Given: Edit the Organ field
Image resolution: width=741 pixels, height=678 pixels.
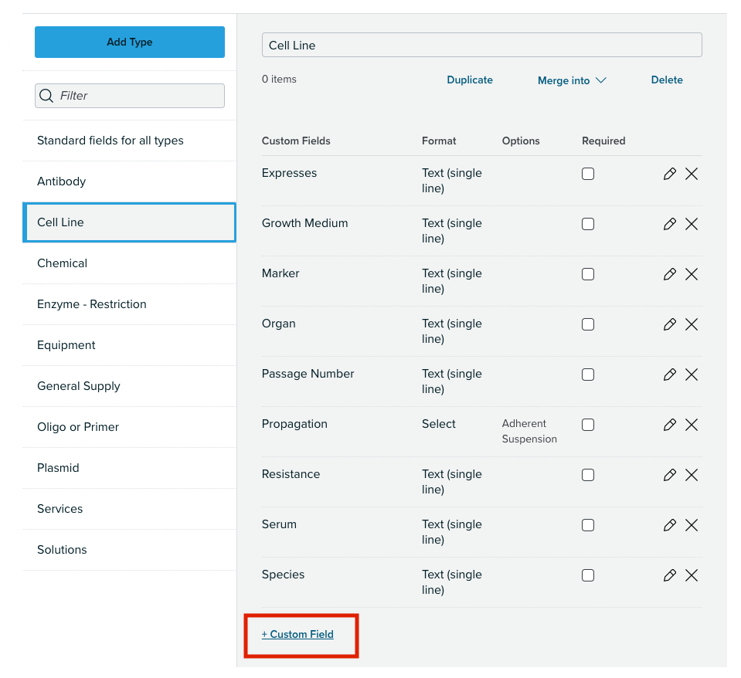Looking at the screenshot, I should coord(669,324).
